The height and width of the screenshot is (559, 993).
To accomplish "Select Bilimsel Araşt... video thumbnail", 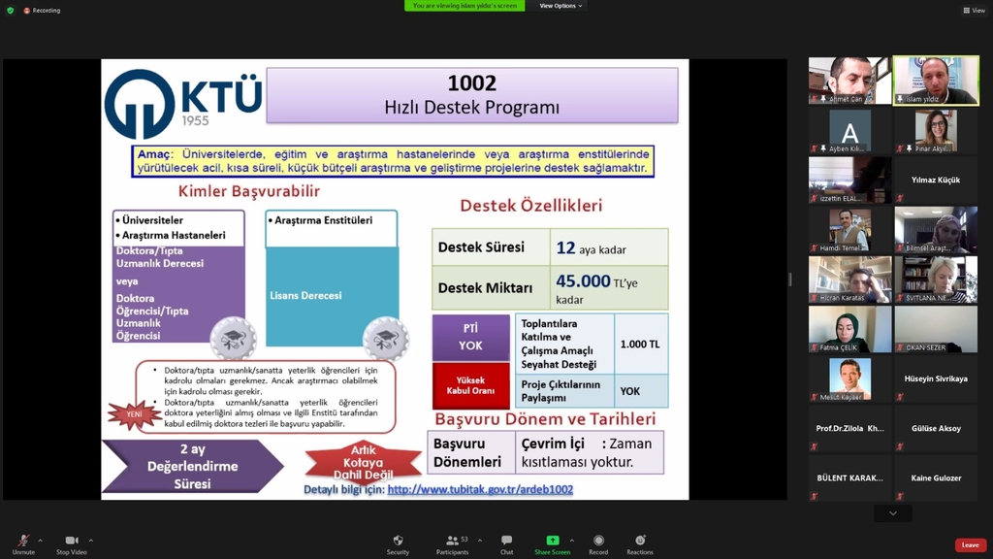I will [936, 230].
